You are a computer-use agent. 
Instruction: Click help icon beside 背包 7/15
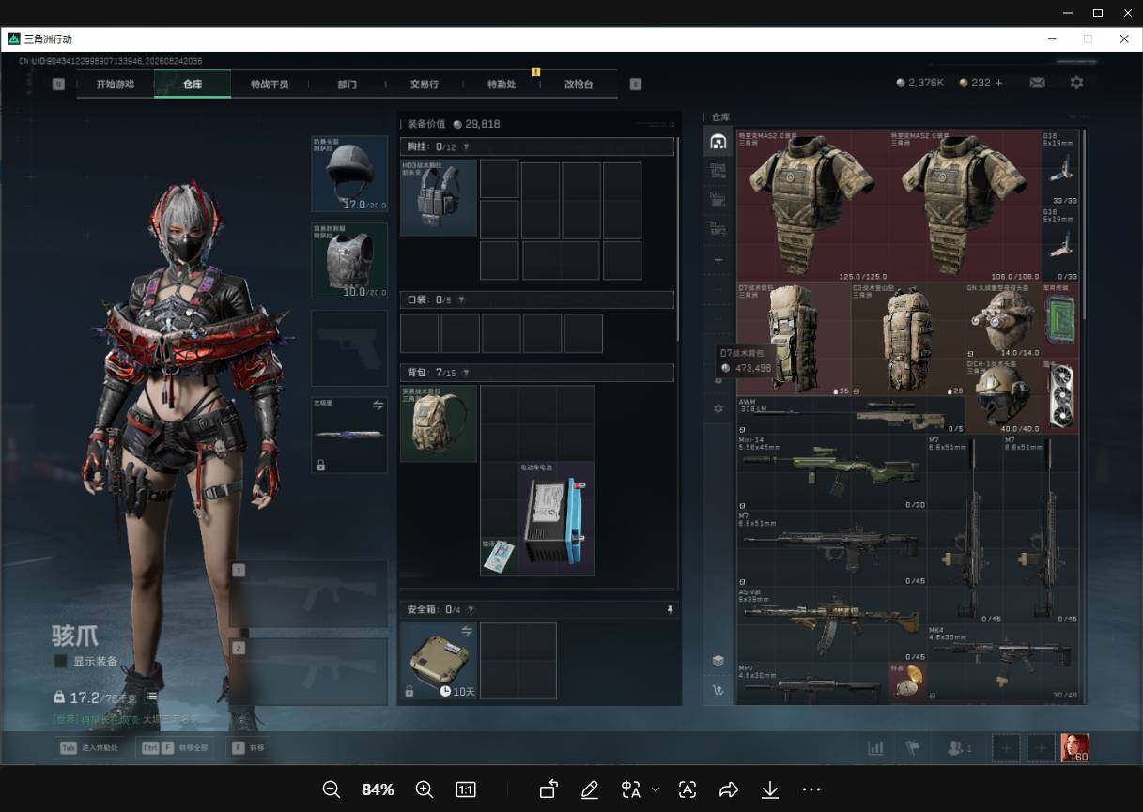coord(466,373)
